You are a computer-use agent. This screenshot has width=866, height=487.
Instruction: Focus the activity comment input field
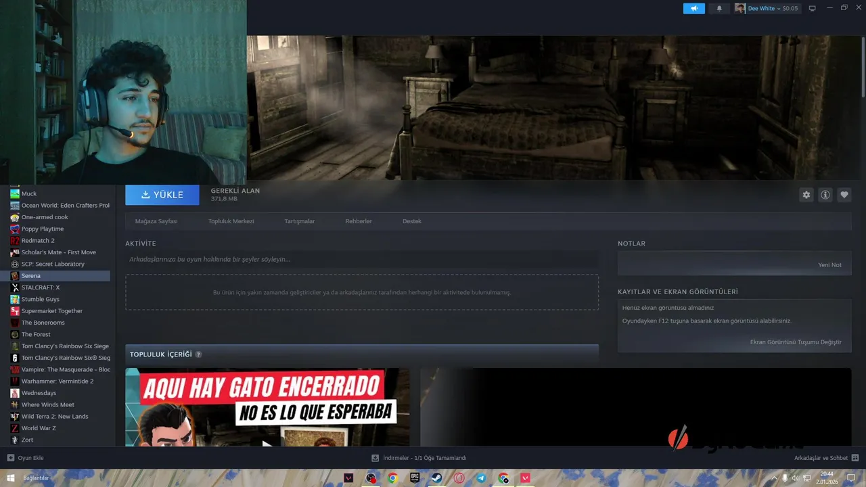click(x=362, y=259)
